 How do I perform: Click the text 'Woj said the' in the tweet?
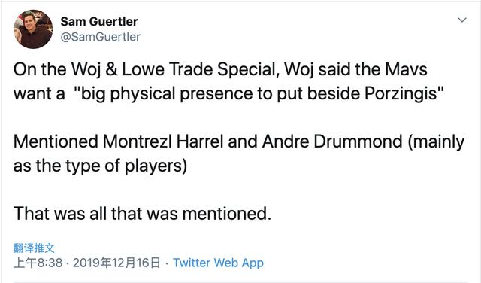[332, 69]
